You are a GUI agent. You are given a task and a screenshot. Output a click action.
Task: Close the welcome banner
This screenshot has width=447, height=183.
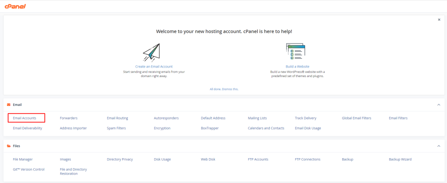(x=439, y=20)
